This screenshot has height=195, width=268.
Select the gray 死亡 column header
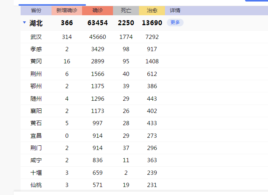[x=126, y=10]
